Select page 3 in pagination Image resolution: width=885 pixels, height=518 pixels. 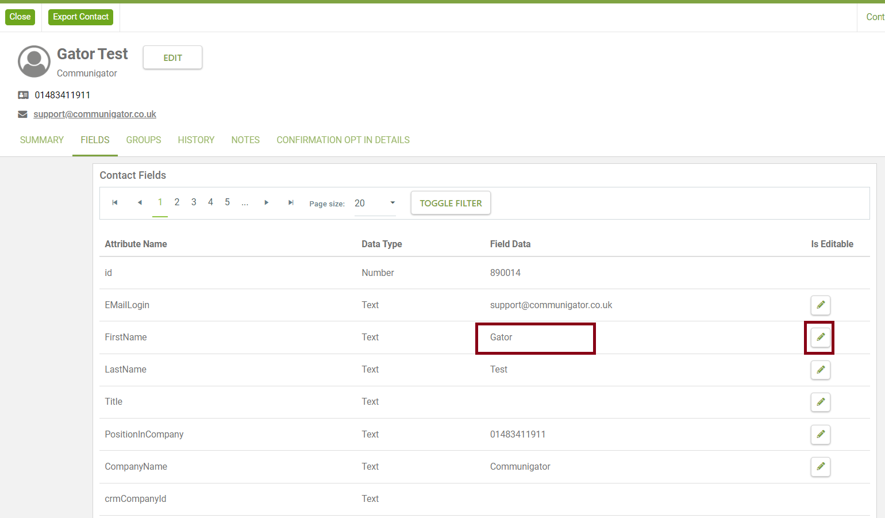click(x=194, y=202)
